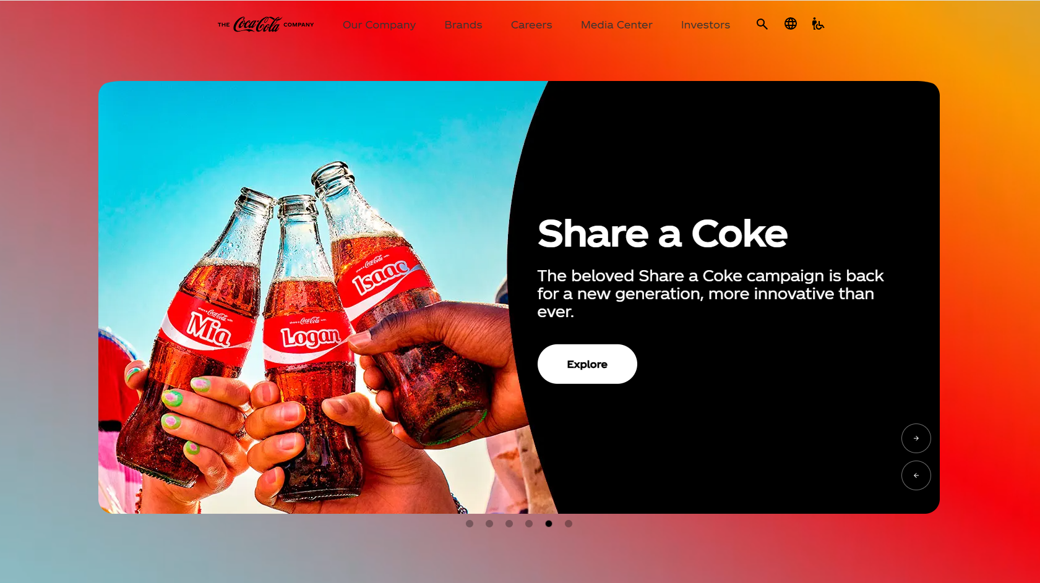The image size is (1040, 583).
Task: Go to previous slide with left arrow
Action: point(916,475)
